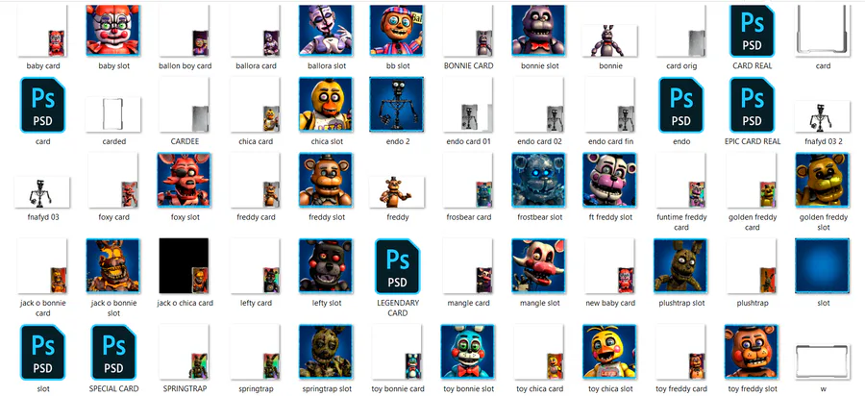Select the 'endo card 01' label
Viewport: 865px width, 396px height.
click(468, 141)
